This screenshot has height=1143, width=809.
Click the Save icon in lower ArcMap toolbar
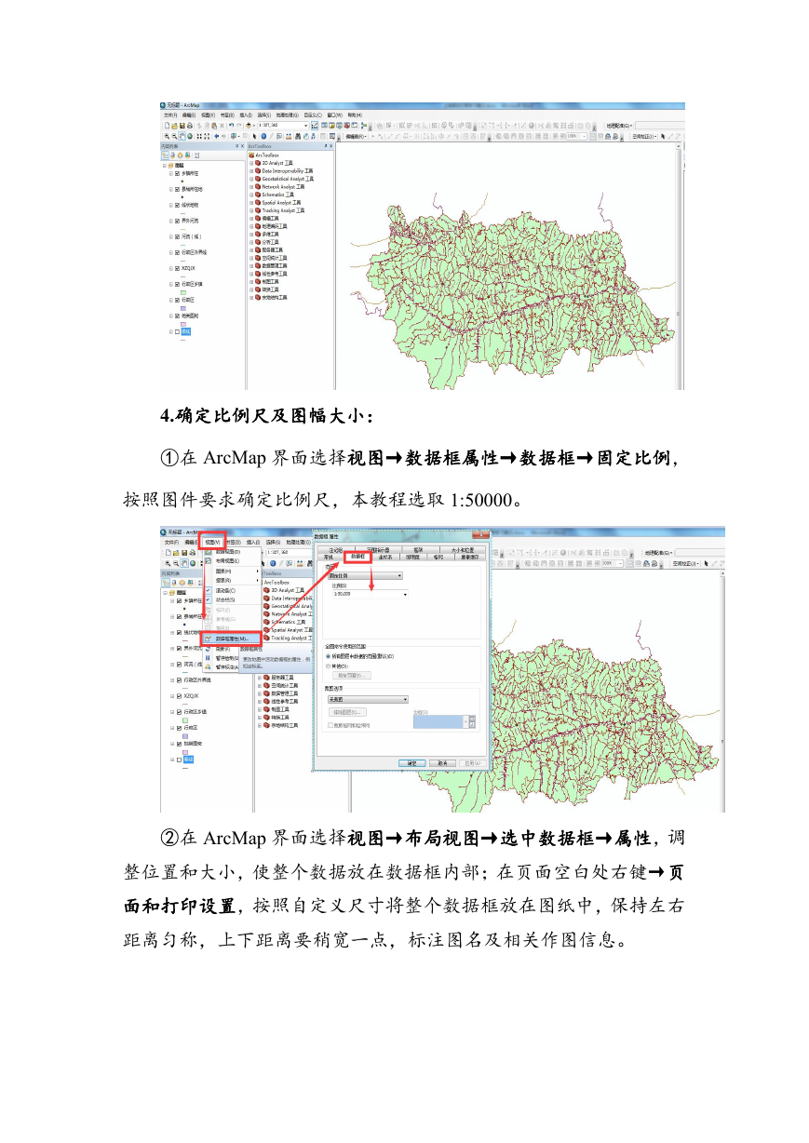coord(184,553)
